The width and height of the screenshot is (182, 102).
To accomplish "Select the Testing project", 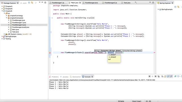I will click(8, 39).
